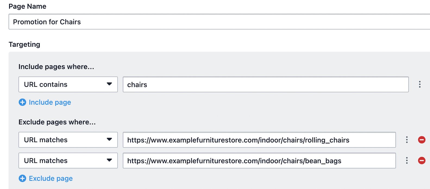The width and height of the screenshot is (430, 189).
Task: Click the dropdown arrow in the rolling_chairs row
Action: click(109, 140)
